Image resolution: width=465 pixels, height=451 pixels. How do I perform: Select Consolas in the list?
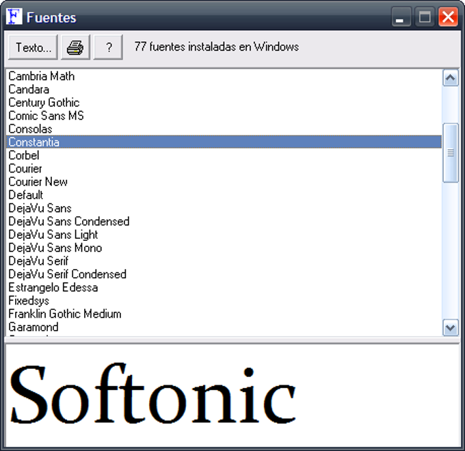224,129
